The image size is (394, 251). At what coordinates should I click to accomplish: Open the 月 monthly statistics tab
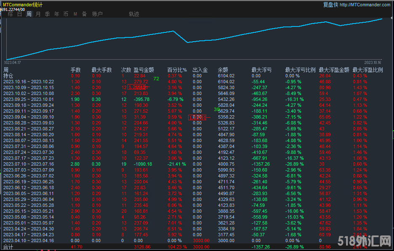[38, 14]
